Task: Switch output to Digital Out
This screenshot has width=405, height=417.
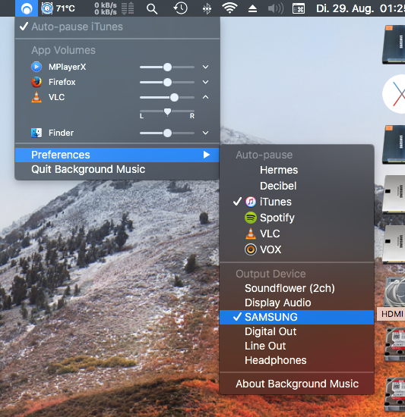Action: tap(297, 331)
